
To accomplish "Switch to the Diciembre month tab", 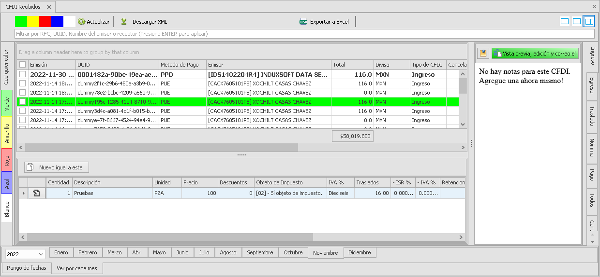I will [360, 252].
